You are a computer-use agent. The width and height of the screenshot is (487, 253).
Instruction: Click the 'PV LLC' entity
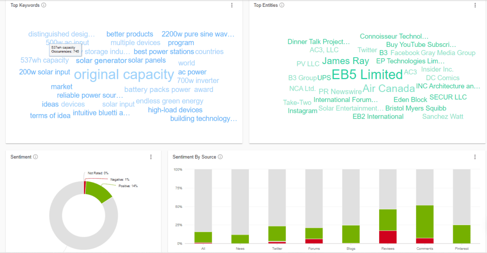[308, 64]
